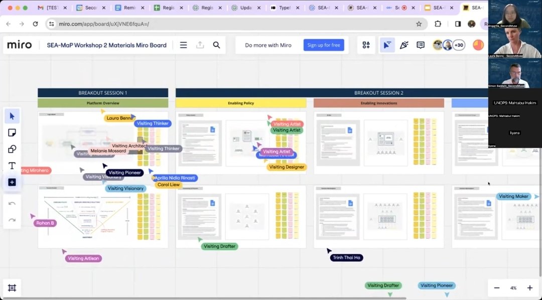Switch to the green Sheets Regis tab
Viewport: 542px width, 300px height.
(168, 8)
